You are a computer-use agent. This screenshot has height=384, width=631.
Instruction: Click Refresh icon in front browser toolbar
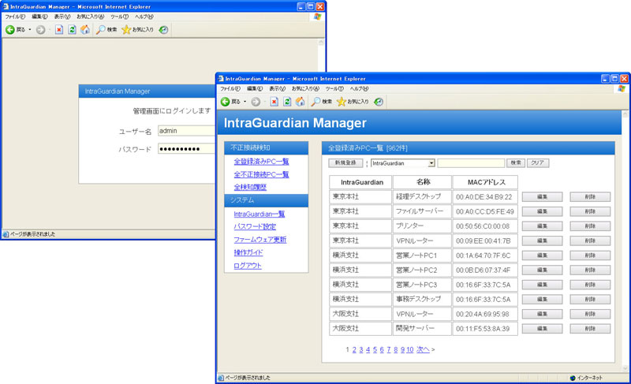(287, 102)
